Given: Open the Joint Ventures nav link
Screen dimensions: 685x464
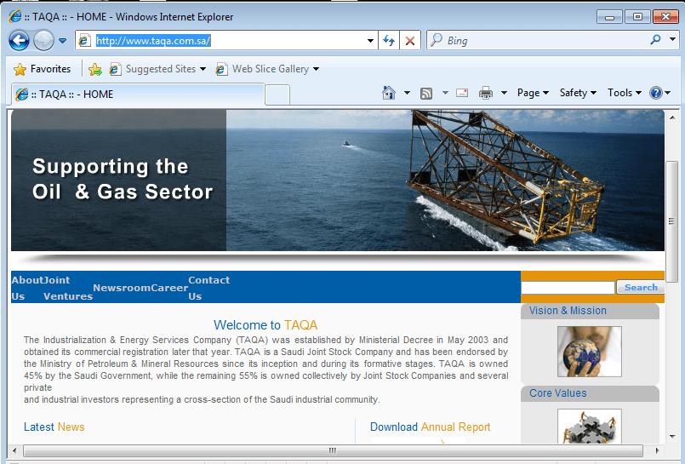Looking at the screenshot, I should click(x=68, y=288).
